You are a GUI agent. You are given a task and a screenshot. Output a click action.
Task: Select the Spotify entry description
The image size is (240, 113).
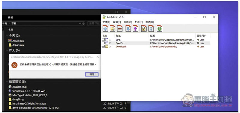point(119,43)
